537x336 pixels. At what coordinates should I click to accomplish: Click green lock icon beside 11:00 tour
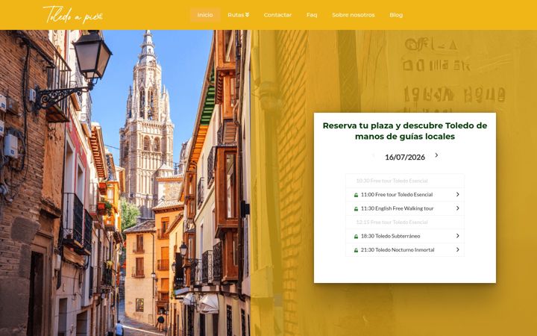pyautogui.click(x=356, y=195)
